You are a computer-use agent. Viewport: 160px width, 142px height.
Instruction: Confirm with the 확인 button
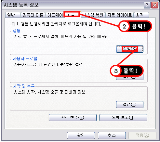click(81, 136)
